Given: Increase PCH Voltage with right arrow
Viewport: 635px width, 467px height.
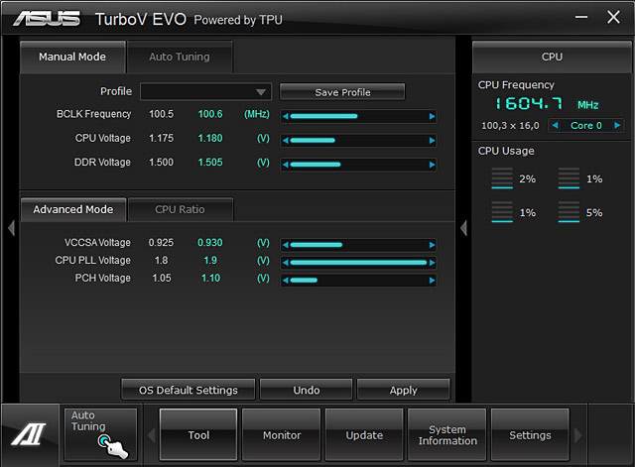Looking at the screenshot, I should pyautogui.click(x=432, y=280).
